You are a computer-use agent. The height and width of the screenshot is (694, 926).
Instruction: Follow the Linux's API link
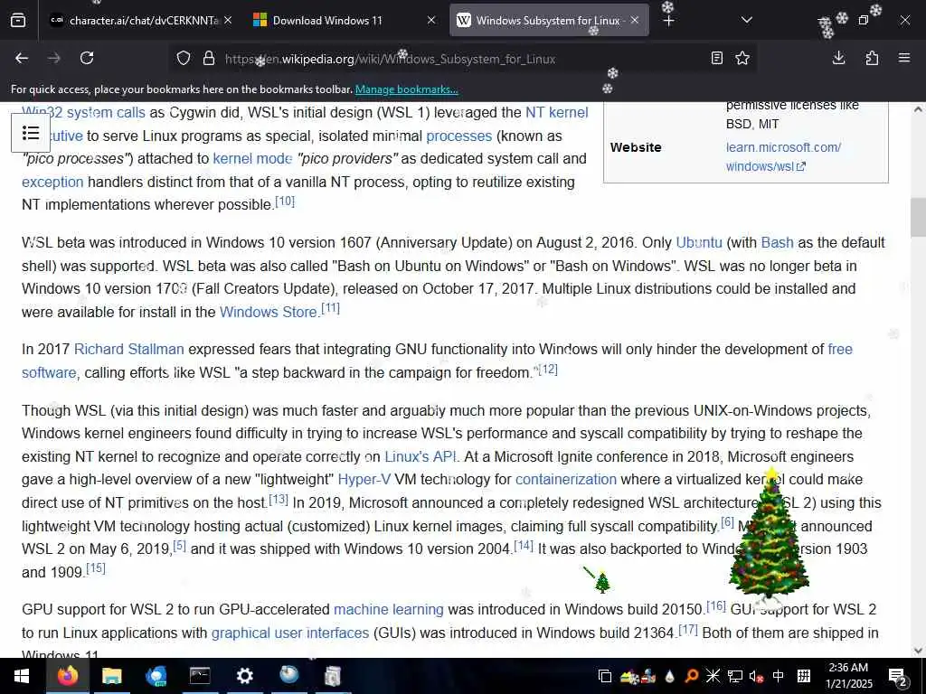click(x=420, y=456)
